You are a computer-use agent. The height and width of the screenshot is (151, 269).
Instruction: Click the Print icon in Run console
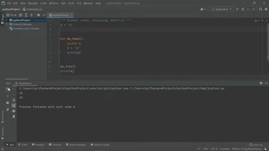pos(14,111)
